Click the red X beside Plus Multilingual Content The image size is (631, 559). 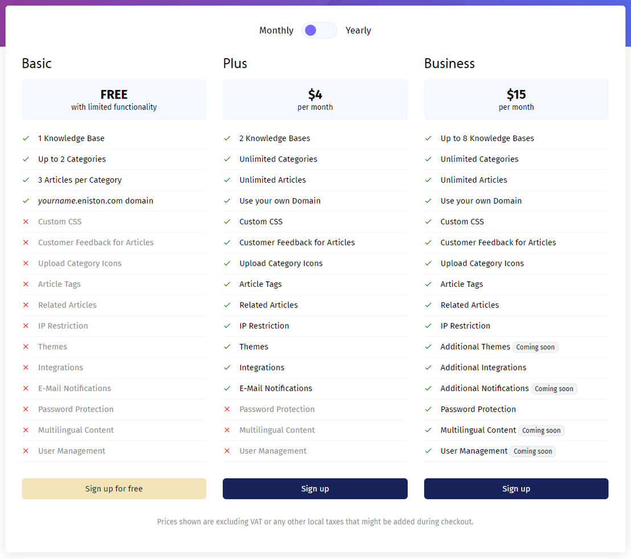point(227,430)
